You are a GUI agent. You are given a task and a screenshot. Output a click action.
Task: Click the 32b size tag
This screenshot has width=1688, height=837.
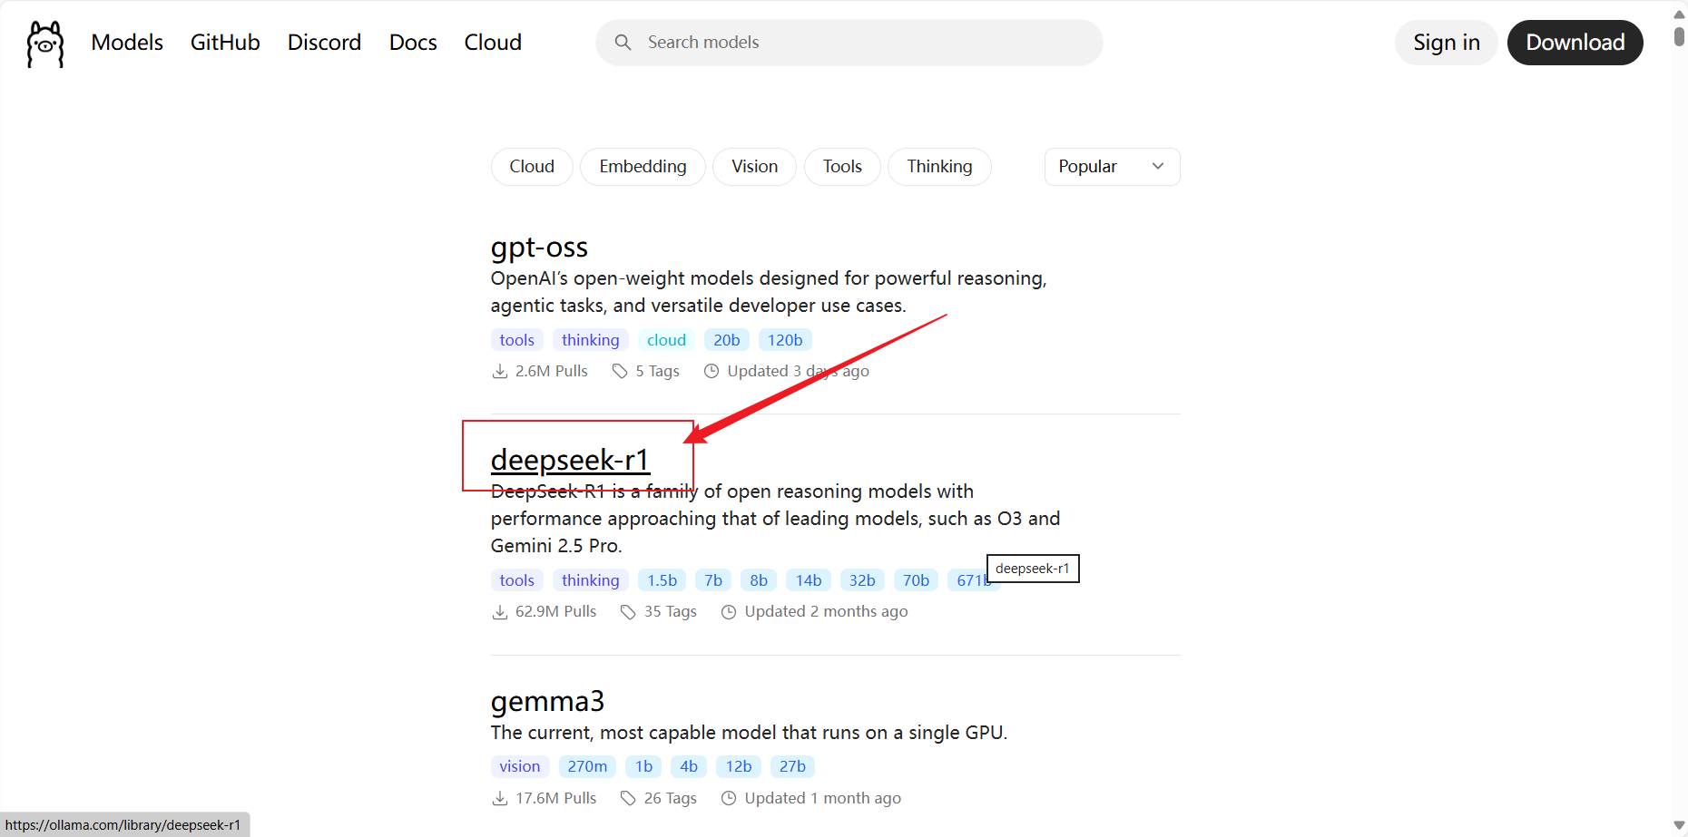pos(862,580)
